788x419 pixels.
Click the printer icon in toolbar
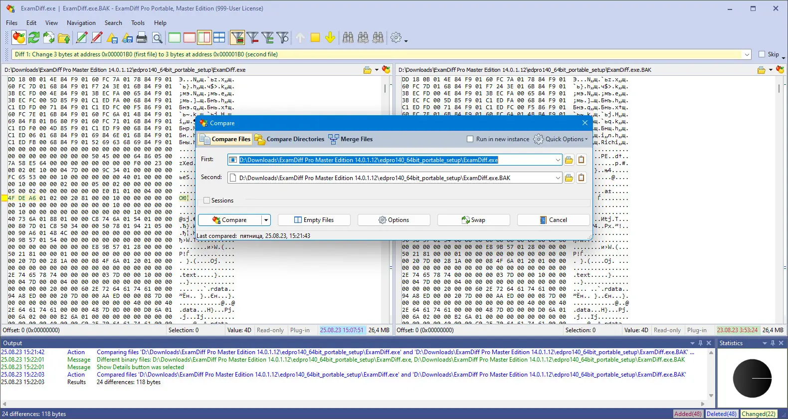(142, 37)
